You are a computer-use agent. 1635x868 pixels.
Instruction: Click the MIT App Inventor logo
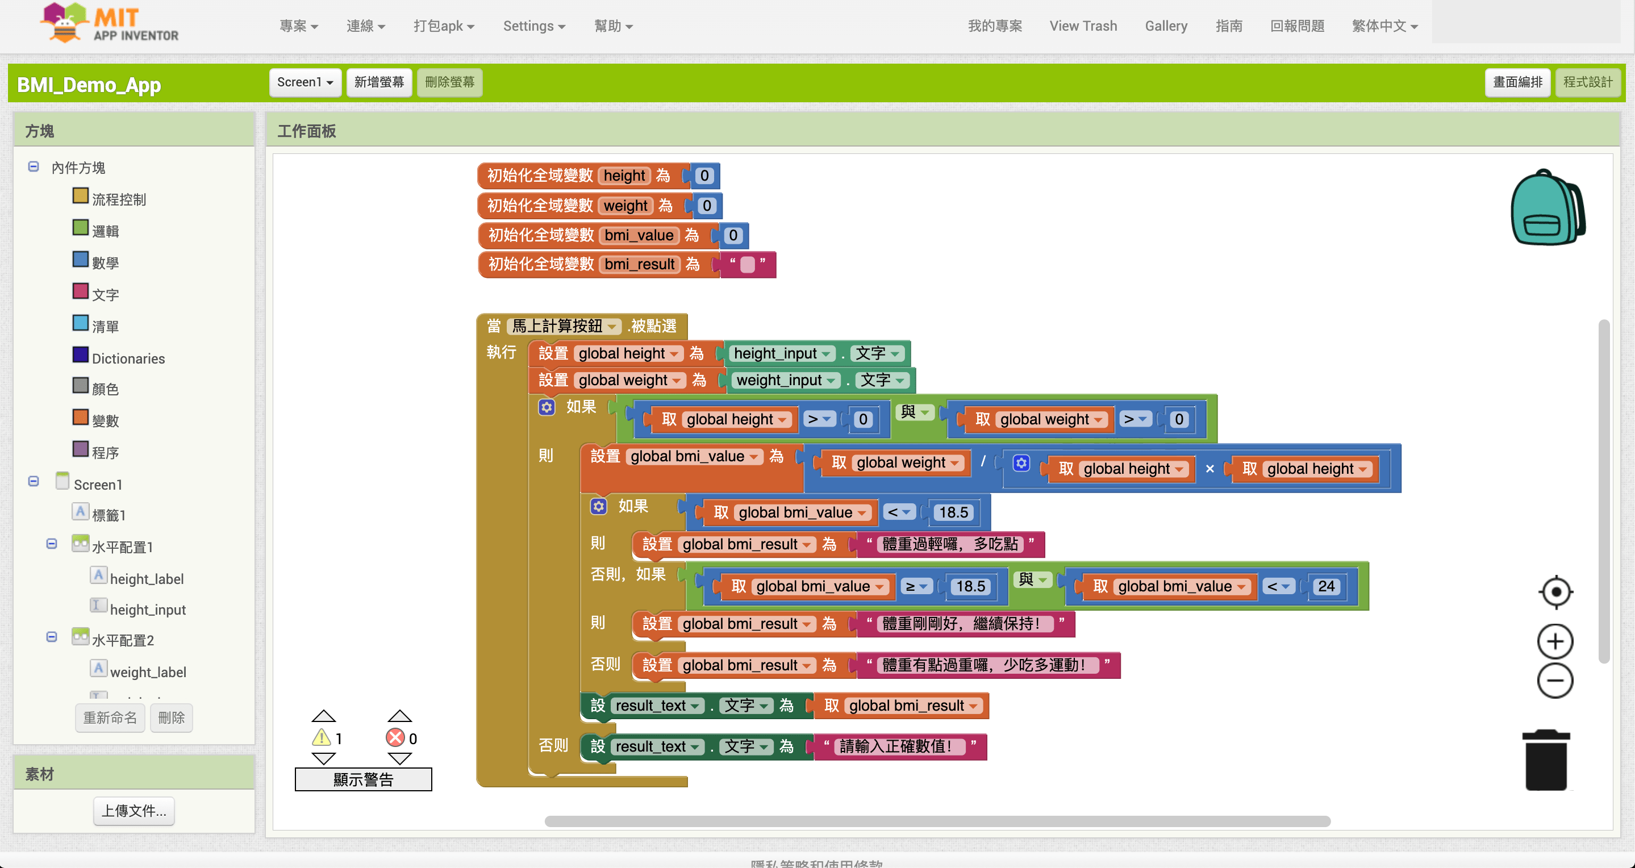click(109, 24)
